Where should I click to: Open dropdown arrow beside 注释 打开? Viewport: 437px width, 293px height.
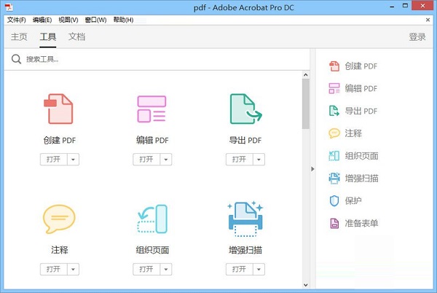[x=73, y=269]
